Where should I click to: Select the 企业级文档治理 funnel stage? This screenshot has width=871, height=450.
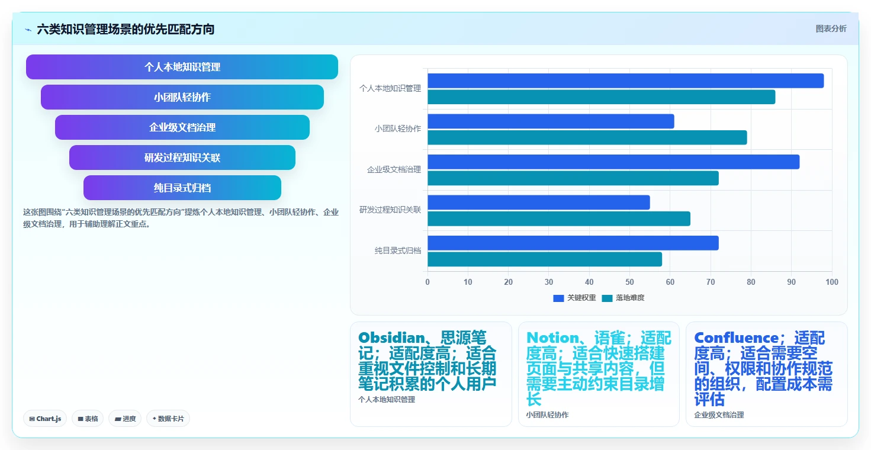182,127
